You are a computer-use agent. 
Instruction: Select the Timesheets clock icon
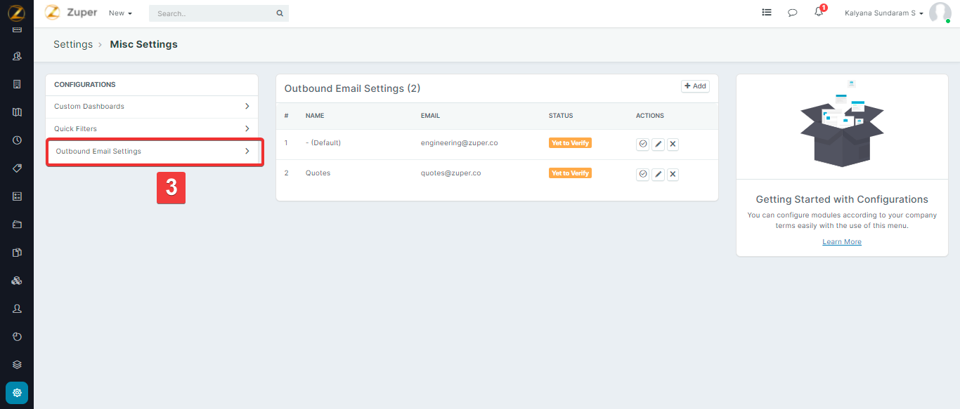(16, 140)
